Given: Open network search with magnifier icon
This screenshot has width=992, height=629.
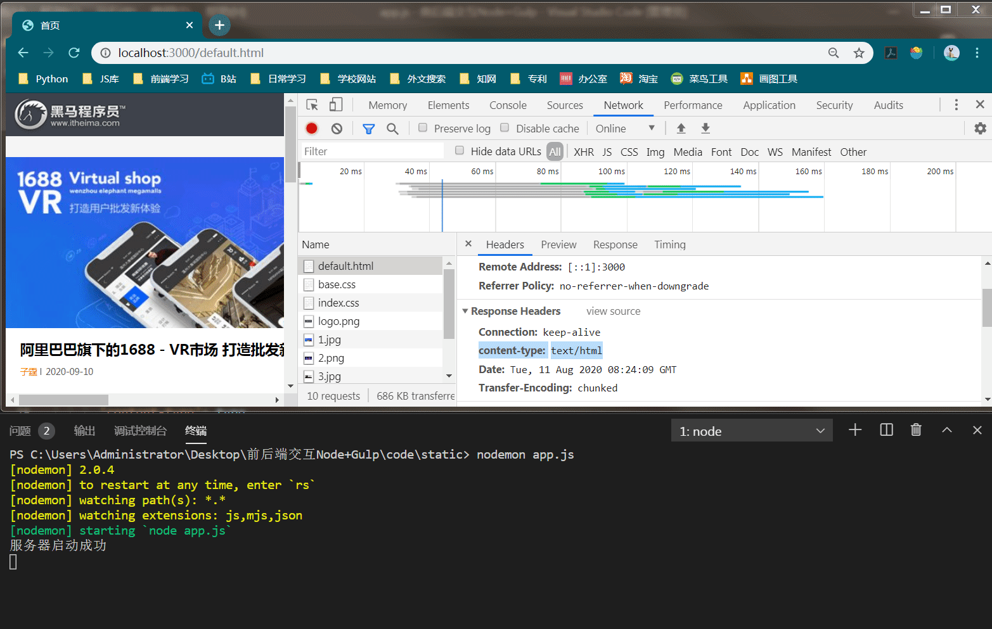Looking at the screenshot, I should point(392,129).
